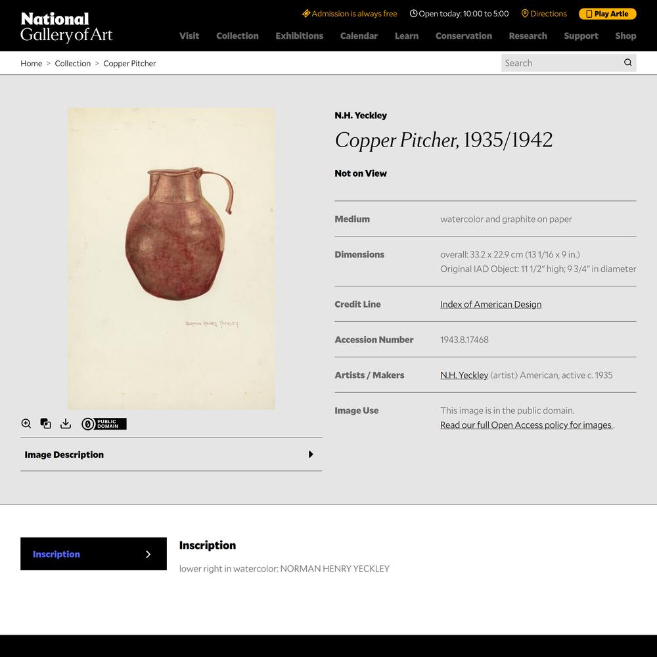Open the Calendar menu
This screenshot has width=657, height=657.
(x=359, y=36)
